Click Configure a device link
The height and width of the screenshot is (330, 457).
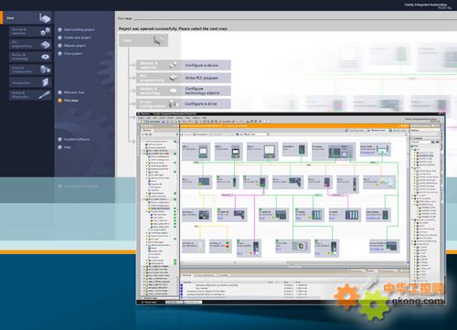[x=201, y=65]
